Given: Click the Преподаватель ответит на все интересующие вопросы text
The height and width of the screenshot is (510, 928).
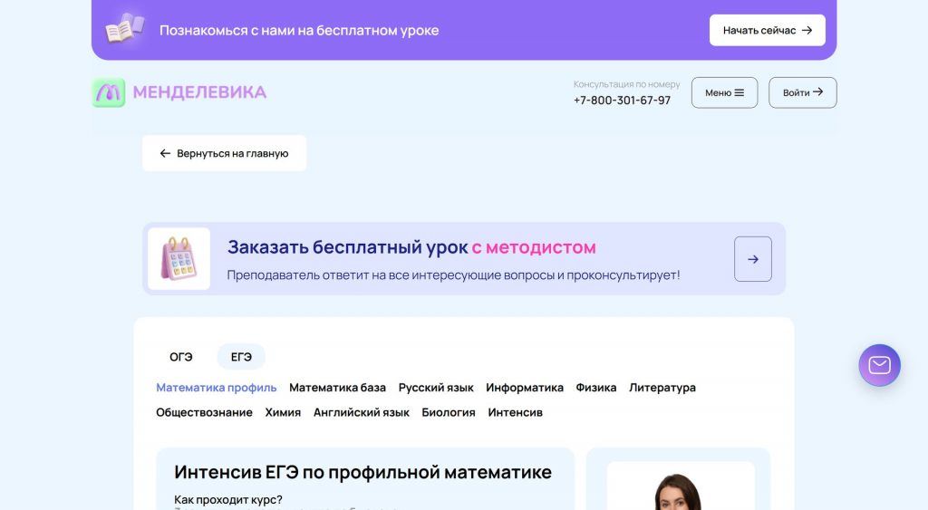Looking at the screenshot, I should coord(453,275).
